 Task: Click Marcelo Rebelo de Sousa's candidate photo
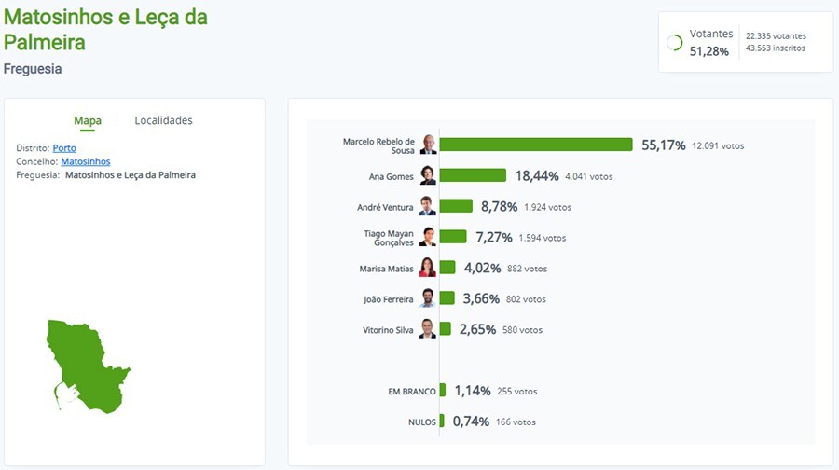[x=428, y=145]
